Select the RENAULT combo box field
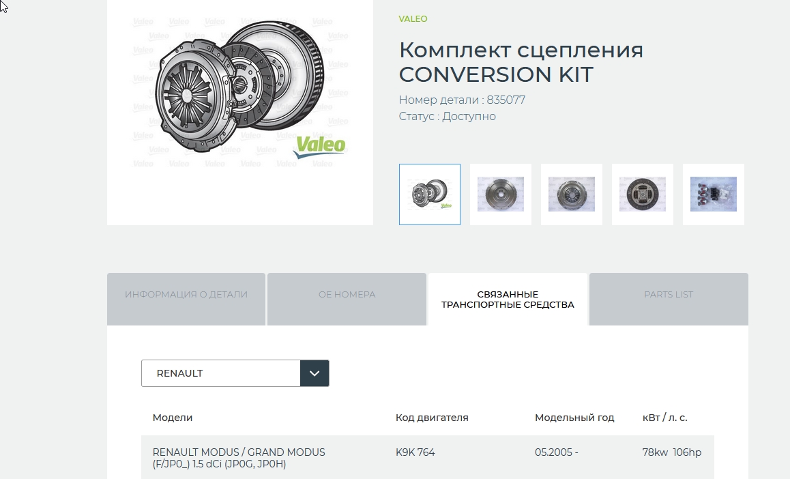Image resolution: width=790 pixels, height=479 pixels. pos(235,373)
